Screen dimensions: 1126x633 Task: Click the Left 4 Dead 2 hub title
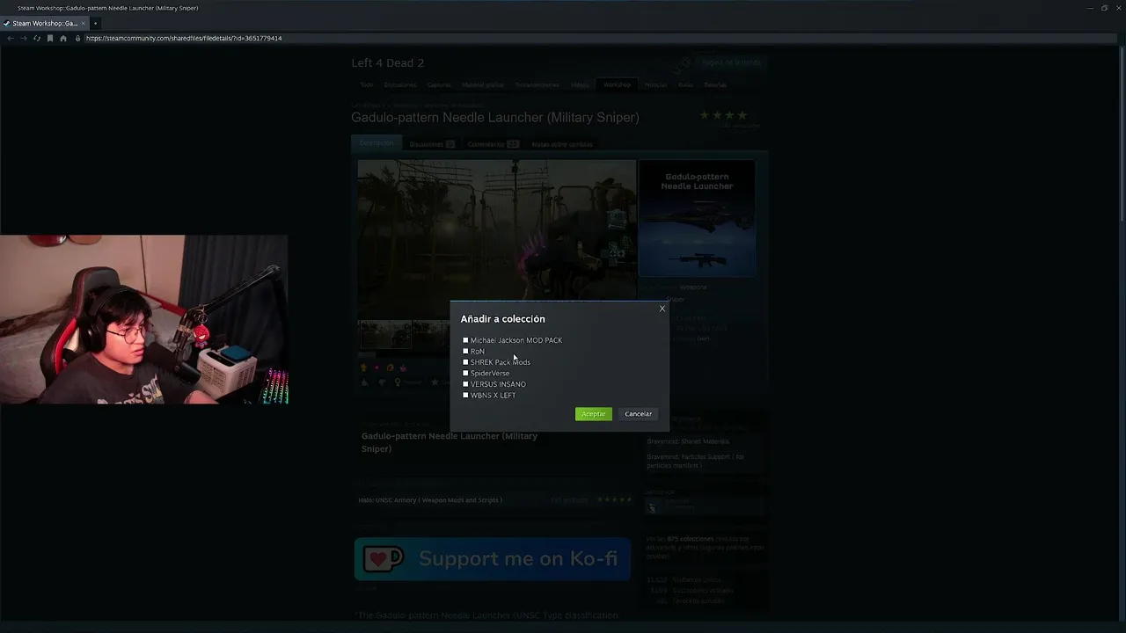[388, 63]
